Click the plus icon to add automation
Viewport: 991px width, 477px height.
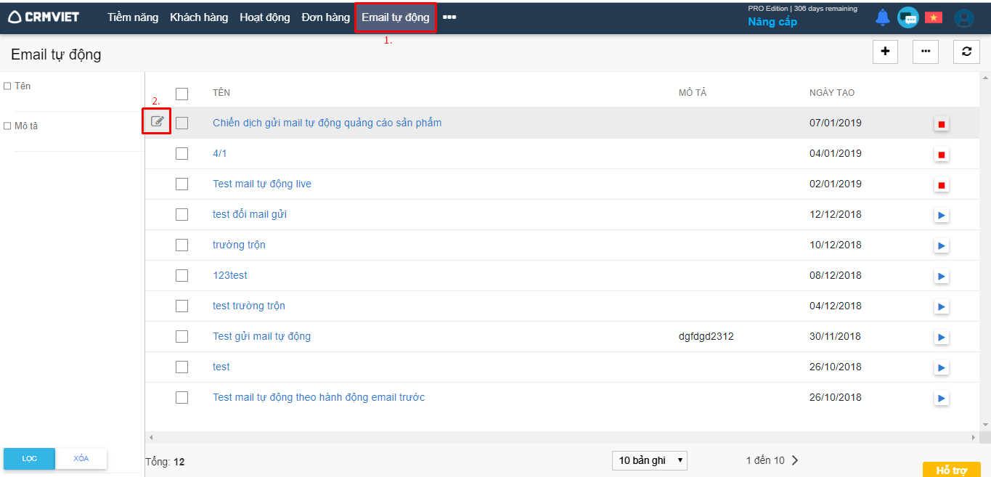(885, 52)
